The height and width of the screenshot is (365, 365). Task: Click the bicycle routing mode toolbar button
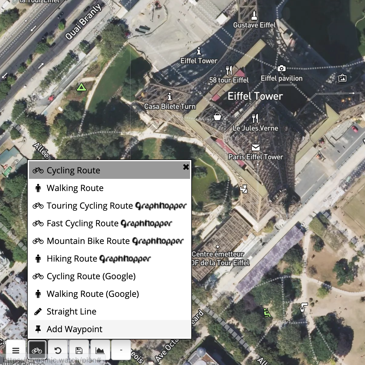click(x=37, y=350)
